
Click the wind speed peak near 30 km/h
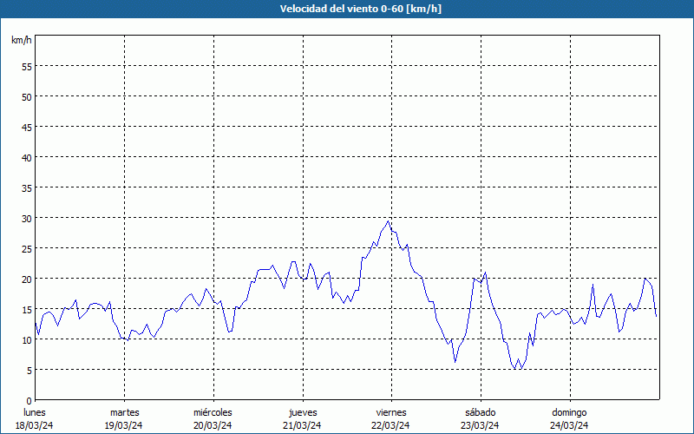(x=388, y=221)
